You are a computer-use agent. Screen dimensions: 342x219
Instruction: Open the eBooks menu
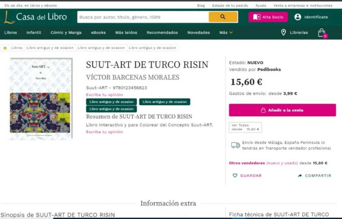tap(99, 32)
